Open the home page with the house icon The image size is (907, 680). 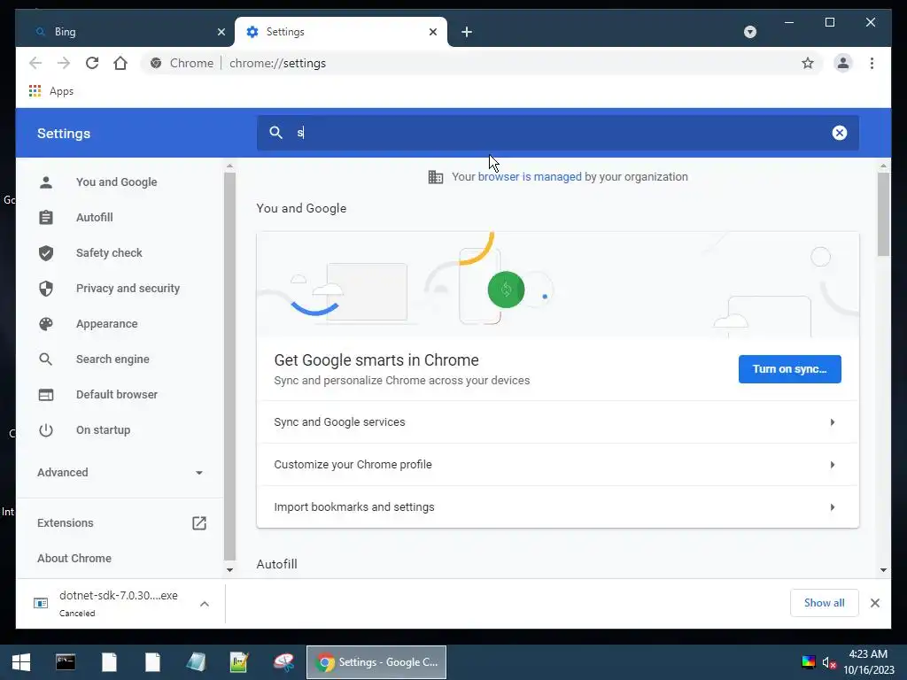pyautogui.click(x=120, y=63)
